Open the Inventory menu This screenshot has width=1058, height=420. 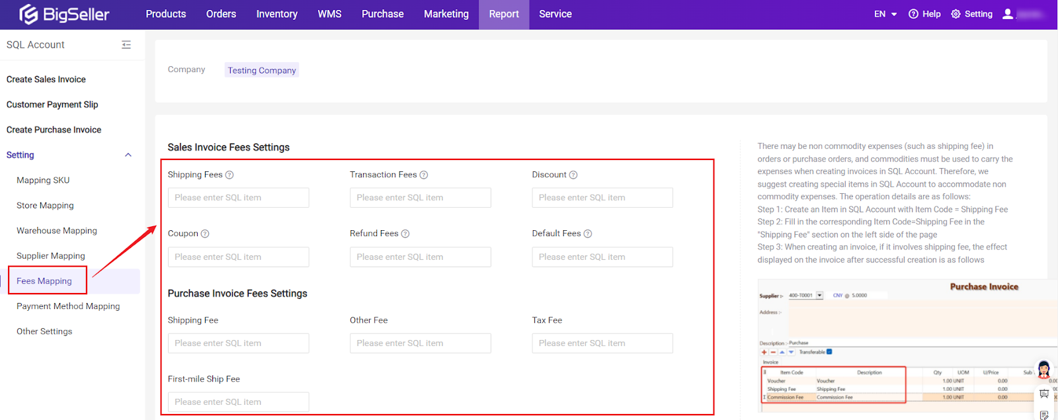277,14
